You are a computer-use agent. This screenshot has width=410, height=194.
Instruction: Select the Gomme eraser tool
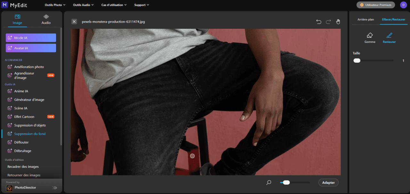tap(370, 38)
